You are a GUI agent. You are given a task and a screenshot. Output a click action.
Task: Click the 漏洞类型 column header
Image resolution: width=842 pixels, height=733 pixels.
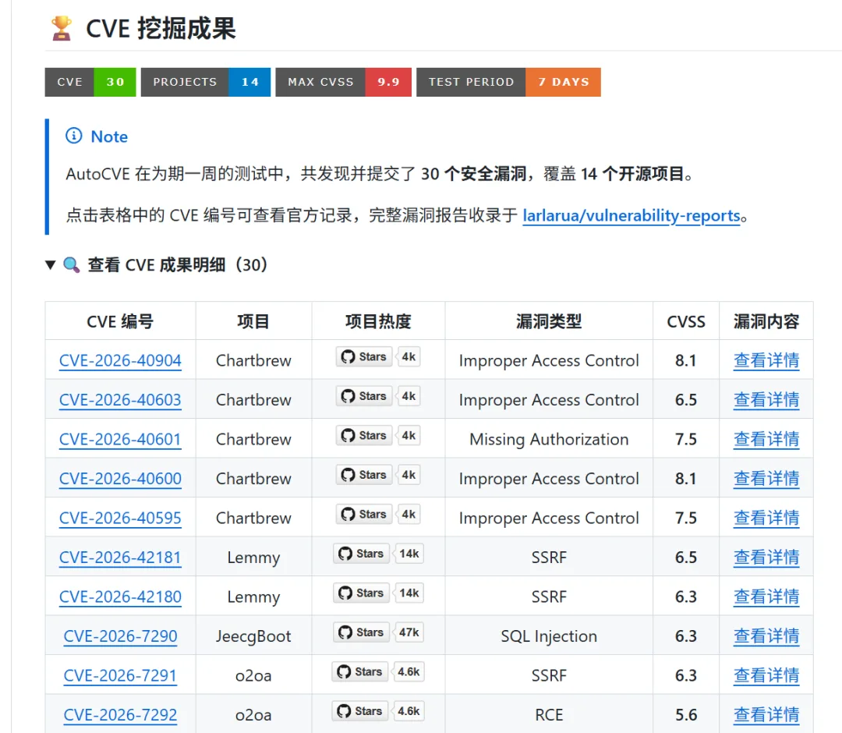[x=549, y=321]
